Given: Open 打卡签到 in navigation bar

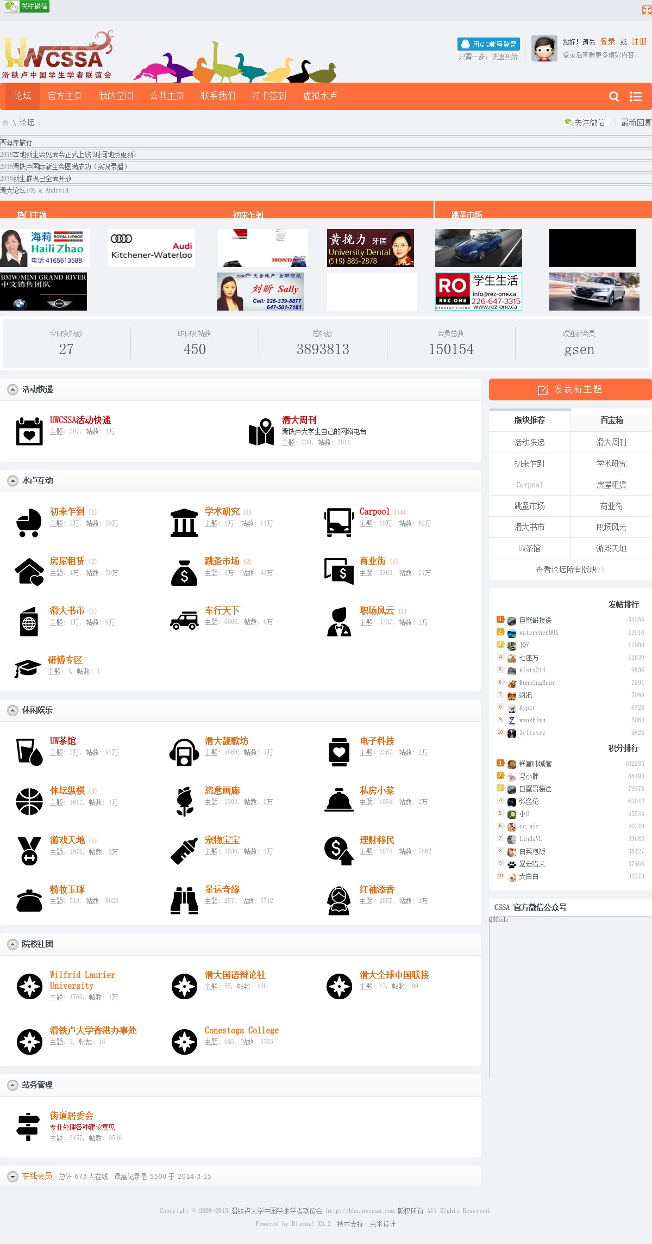Looking at the screenshot, I should coord(269,96).
